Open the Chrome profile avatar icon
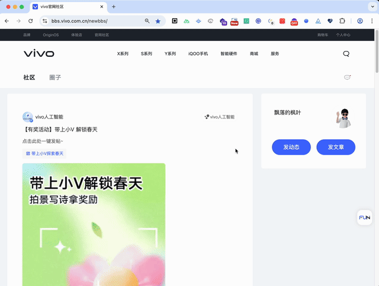Screen dimensions: 379x286 pos(360,21)
